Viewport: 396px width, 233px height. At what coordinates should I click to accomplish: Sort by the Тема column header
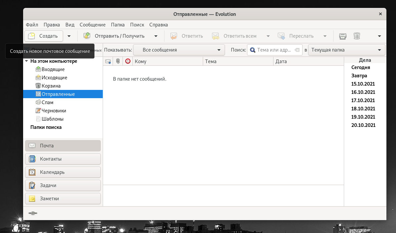238,61
